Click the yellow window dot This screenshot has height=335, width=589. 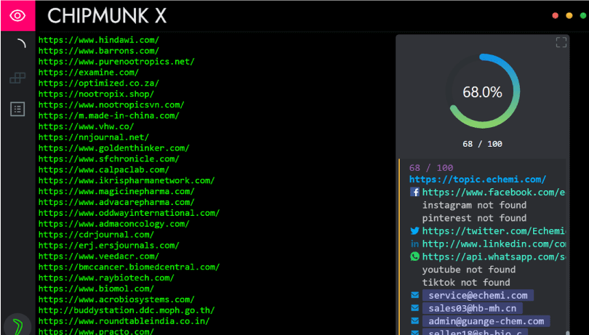tap(569, 16)
